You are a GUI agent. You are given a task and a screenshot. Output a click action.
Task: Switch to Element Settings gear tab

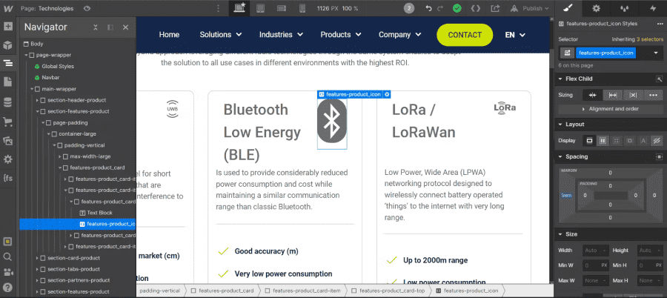point(597,8)
